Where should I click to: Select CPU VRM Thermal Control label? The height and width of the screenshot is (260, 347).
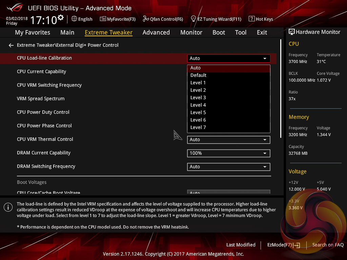pyautogui.click(x=45, y=139)
